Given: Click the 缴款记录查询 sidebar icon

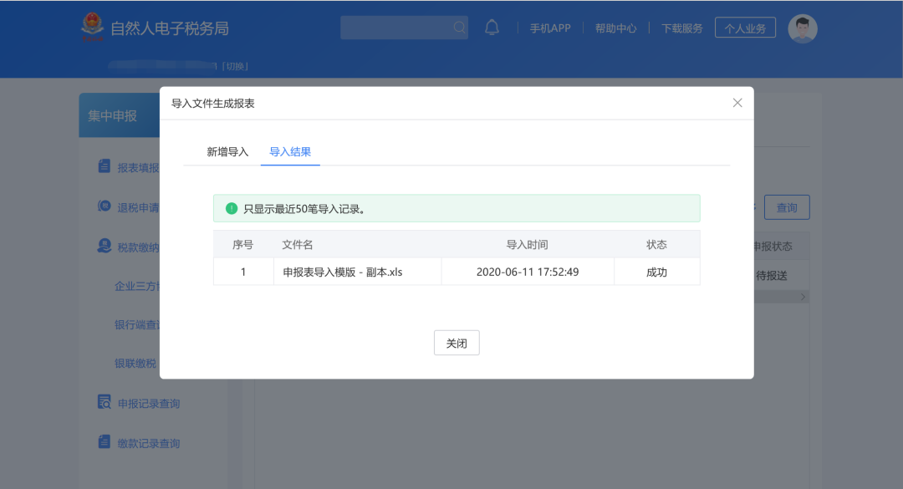Looking at the screenshot, I should pos(105,441).
